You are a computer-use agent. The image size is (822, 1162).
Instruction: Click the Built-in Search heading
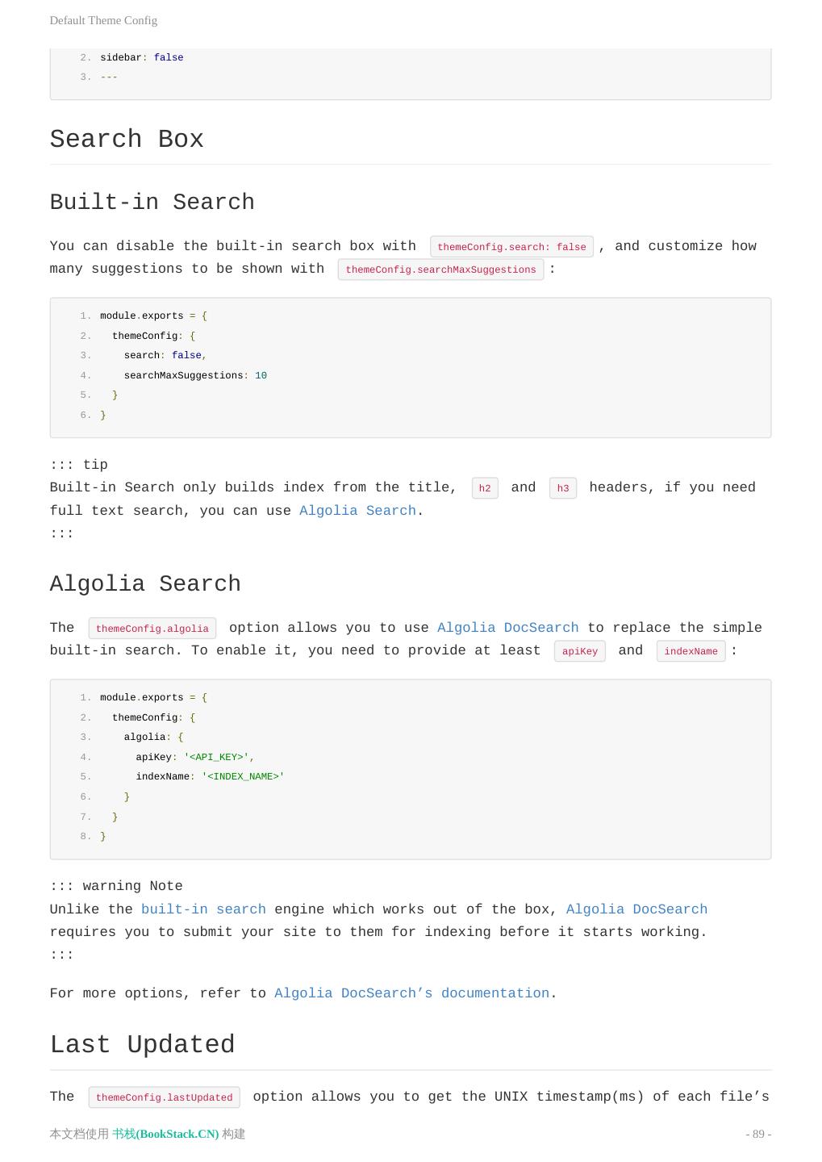click(x=152, y=202)
